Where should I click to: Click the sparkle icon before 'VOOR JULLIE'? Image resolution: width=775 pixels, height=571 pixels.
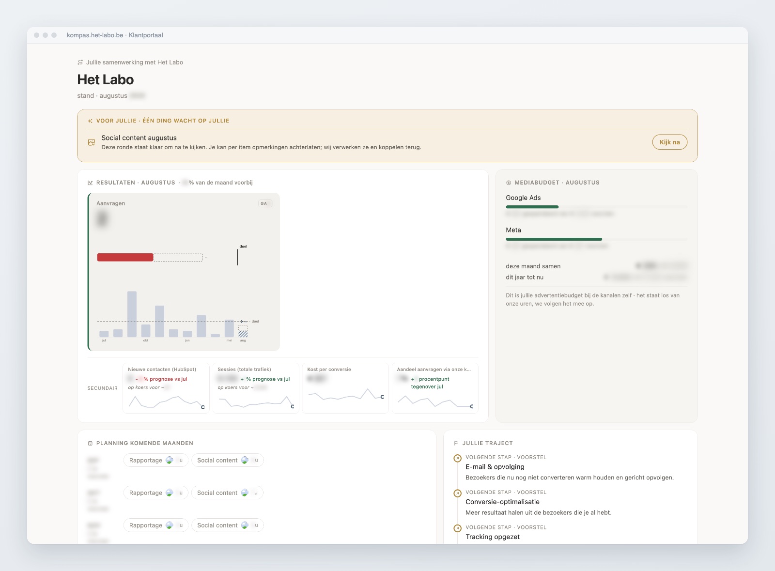coord(90,121)
